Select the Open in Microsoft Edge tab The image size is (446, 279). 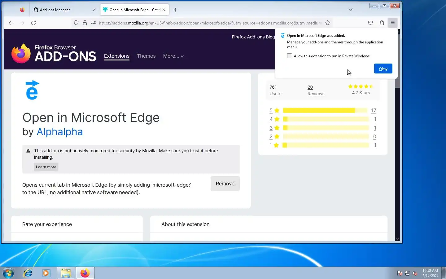[x=134, y=10]
